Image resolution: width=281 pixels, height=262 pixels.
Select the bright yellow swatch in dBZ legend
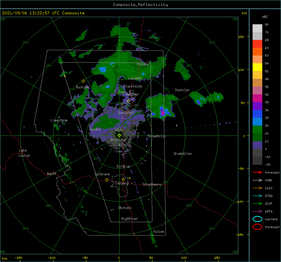pos(257,67)
